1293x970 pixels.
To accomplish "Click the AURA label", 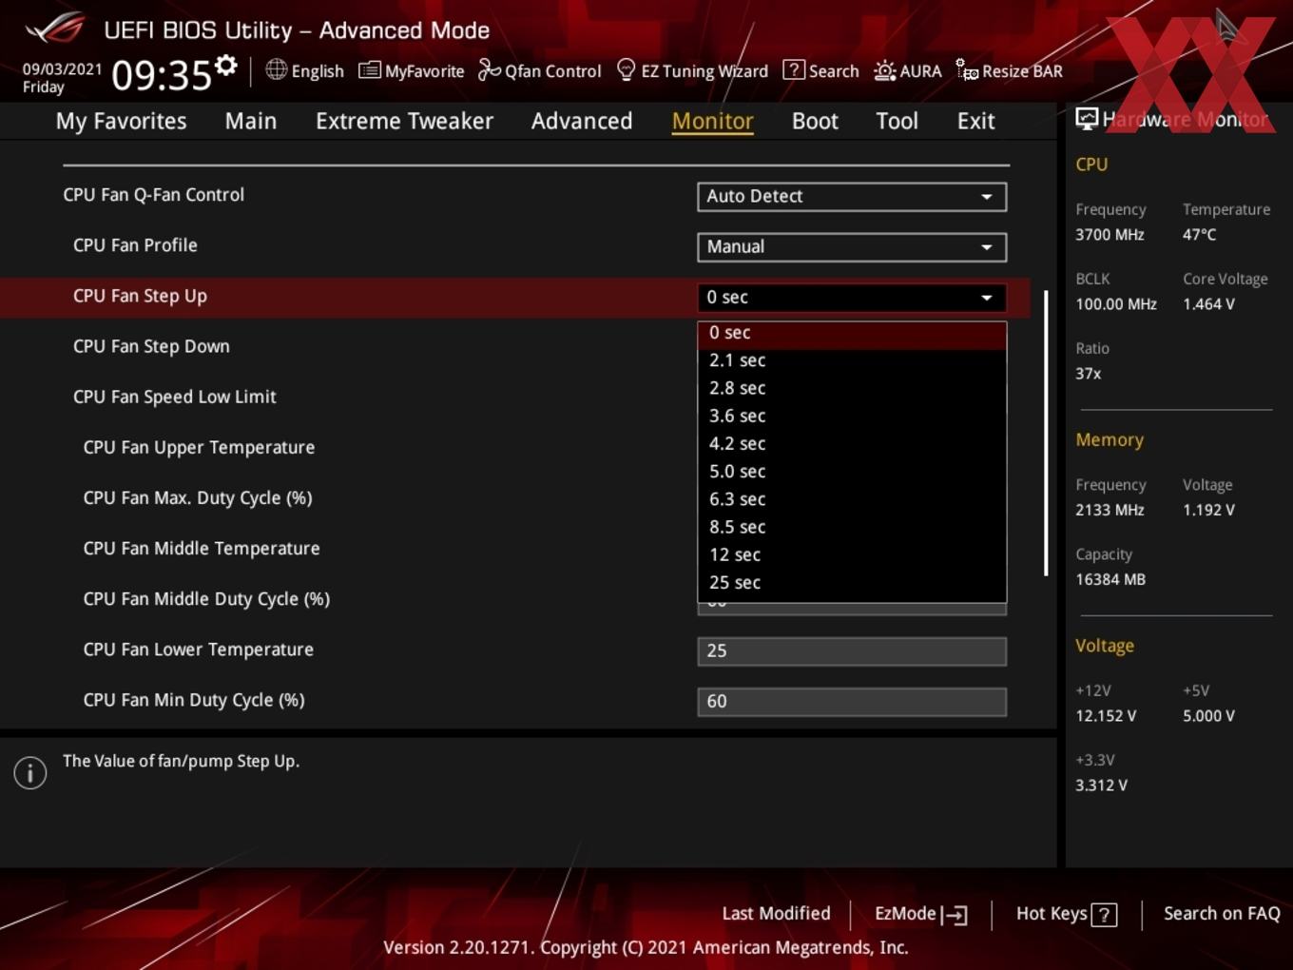I will (x=920, y=71).
